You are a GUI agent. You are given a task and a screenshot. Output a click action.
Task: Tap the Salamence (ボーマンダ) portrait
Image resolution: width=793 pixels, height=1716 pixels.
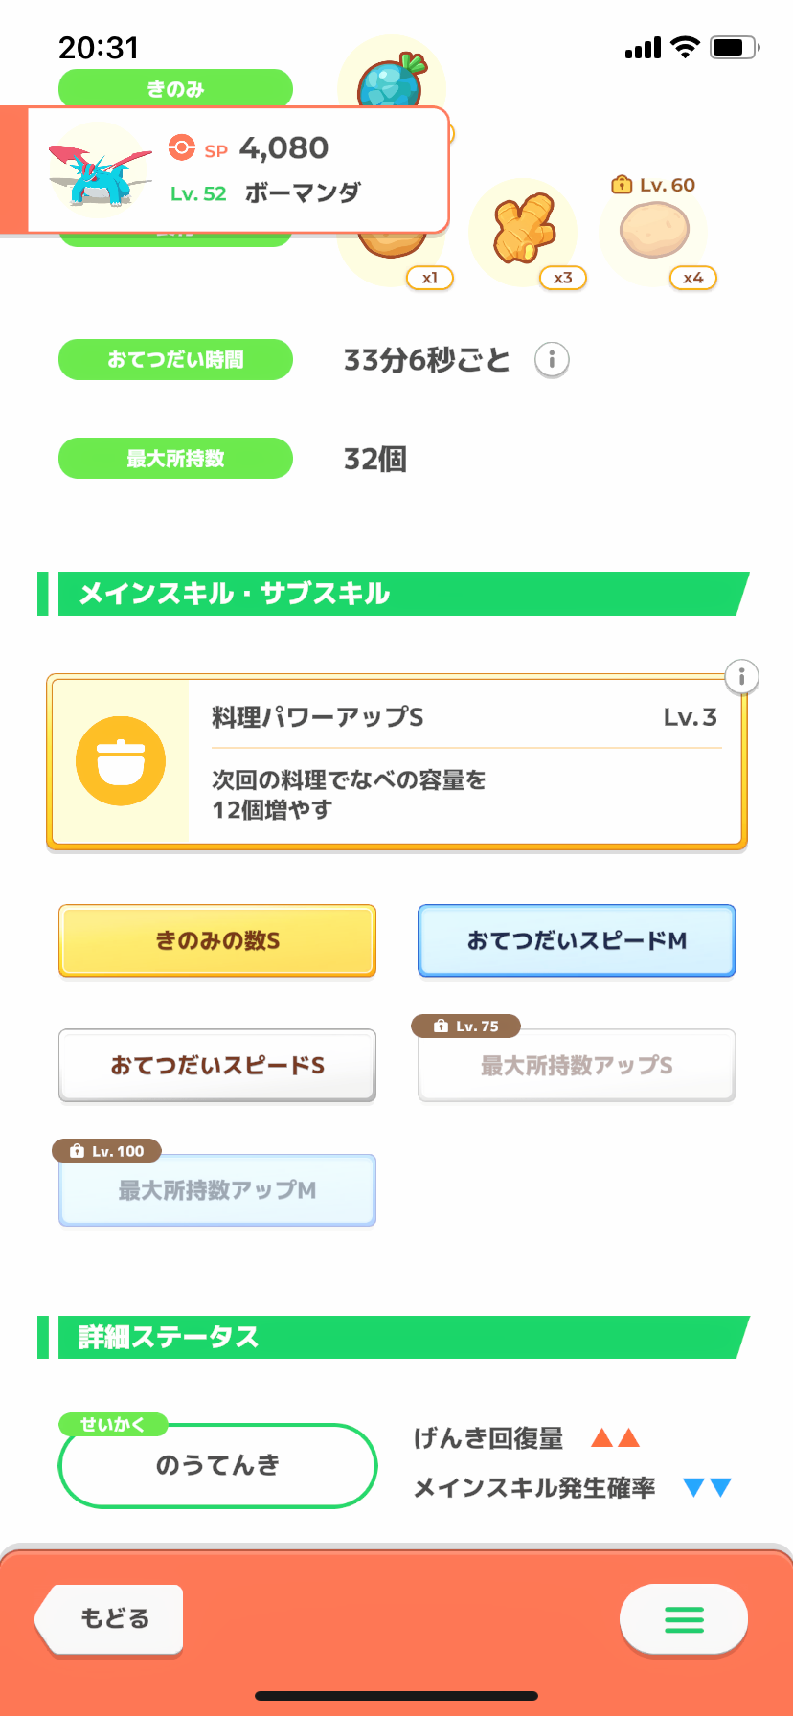pyautogui.click(x=99, y=170)
